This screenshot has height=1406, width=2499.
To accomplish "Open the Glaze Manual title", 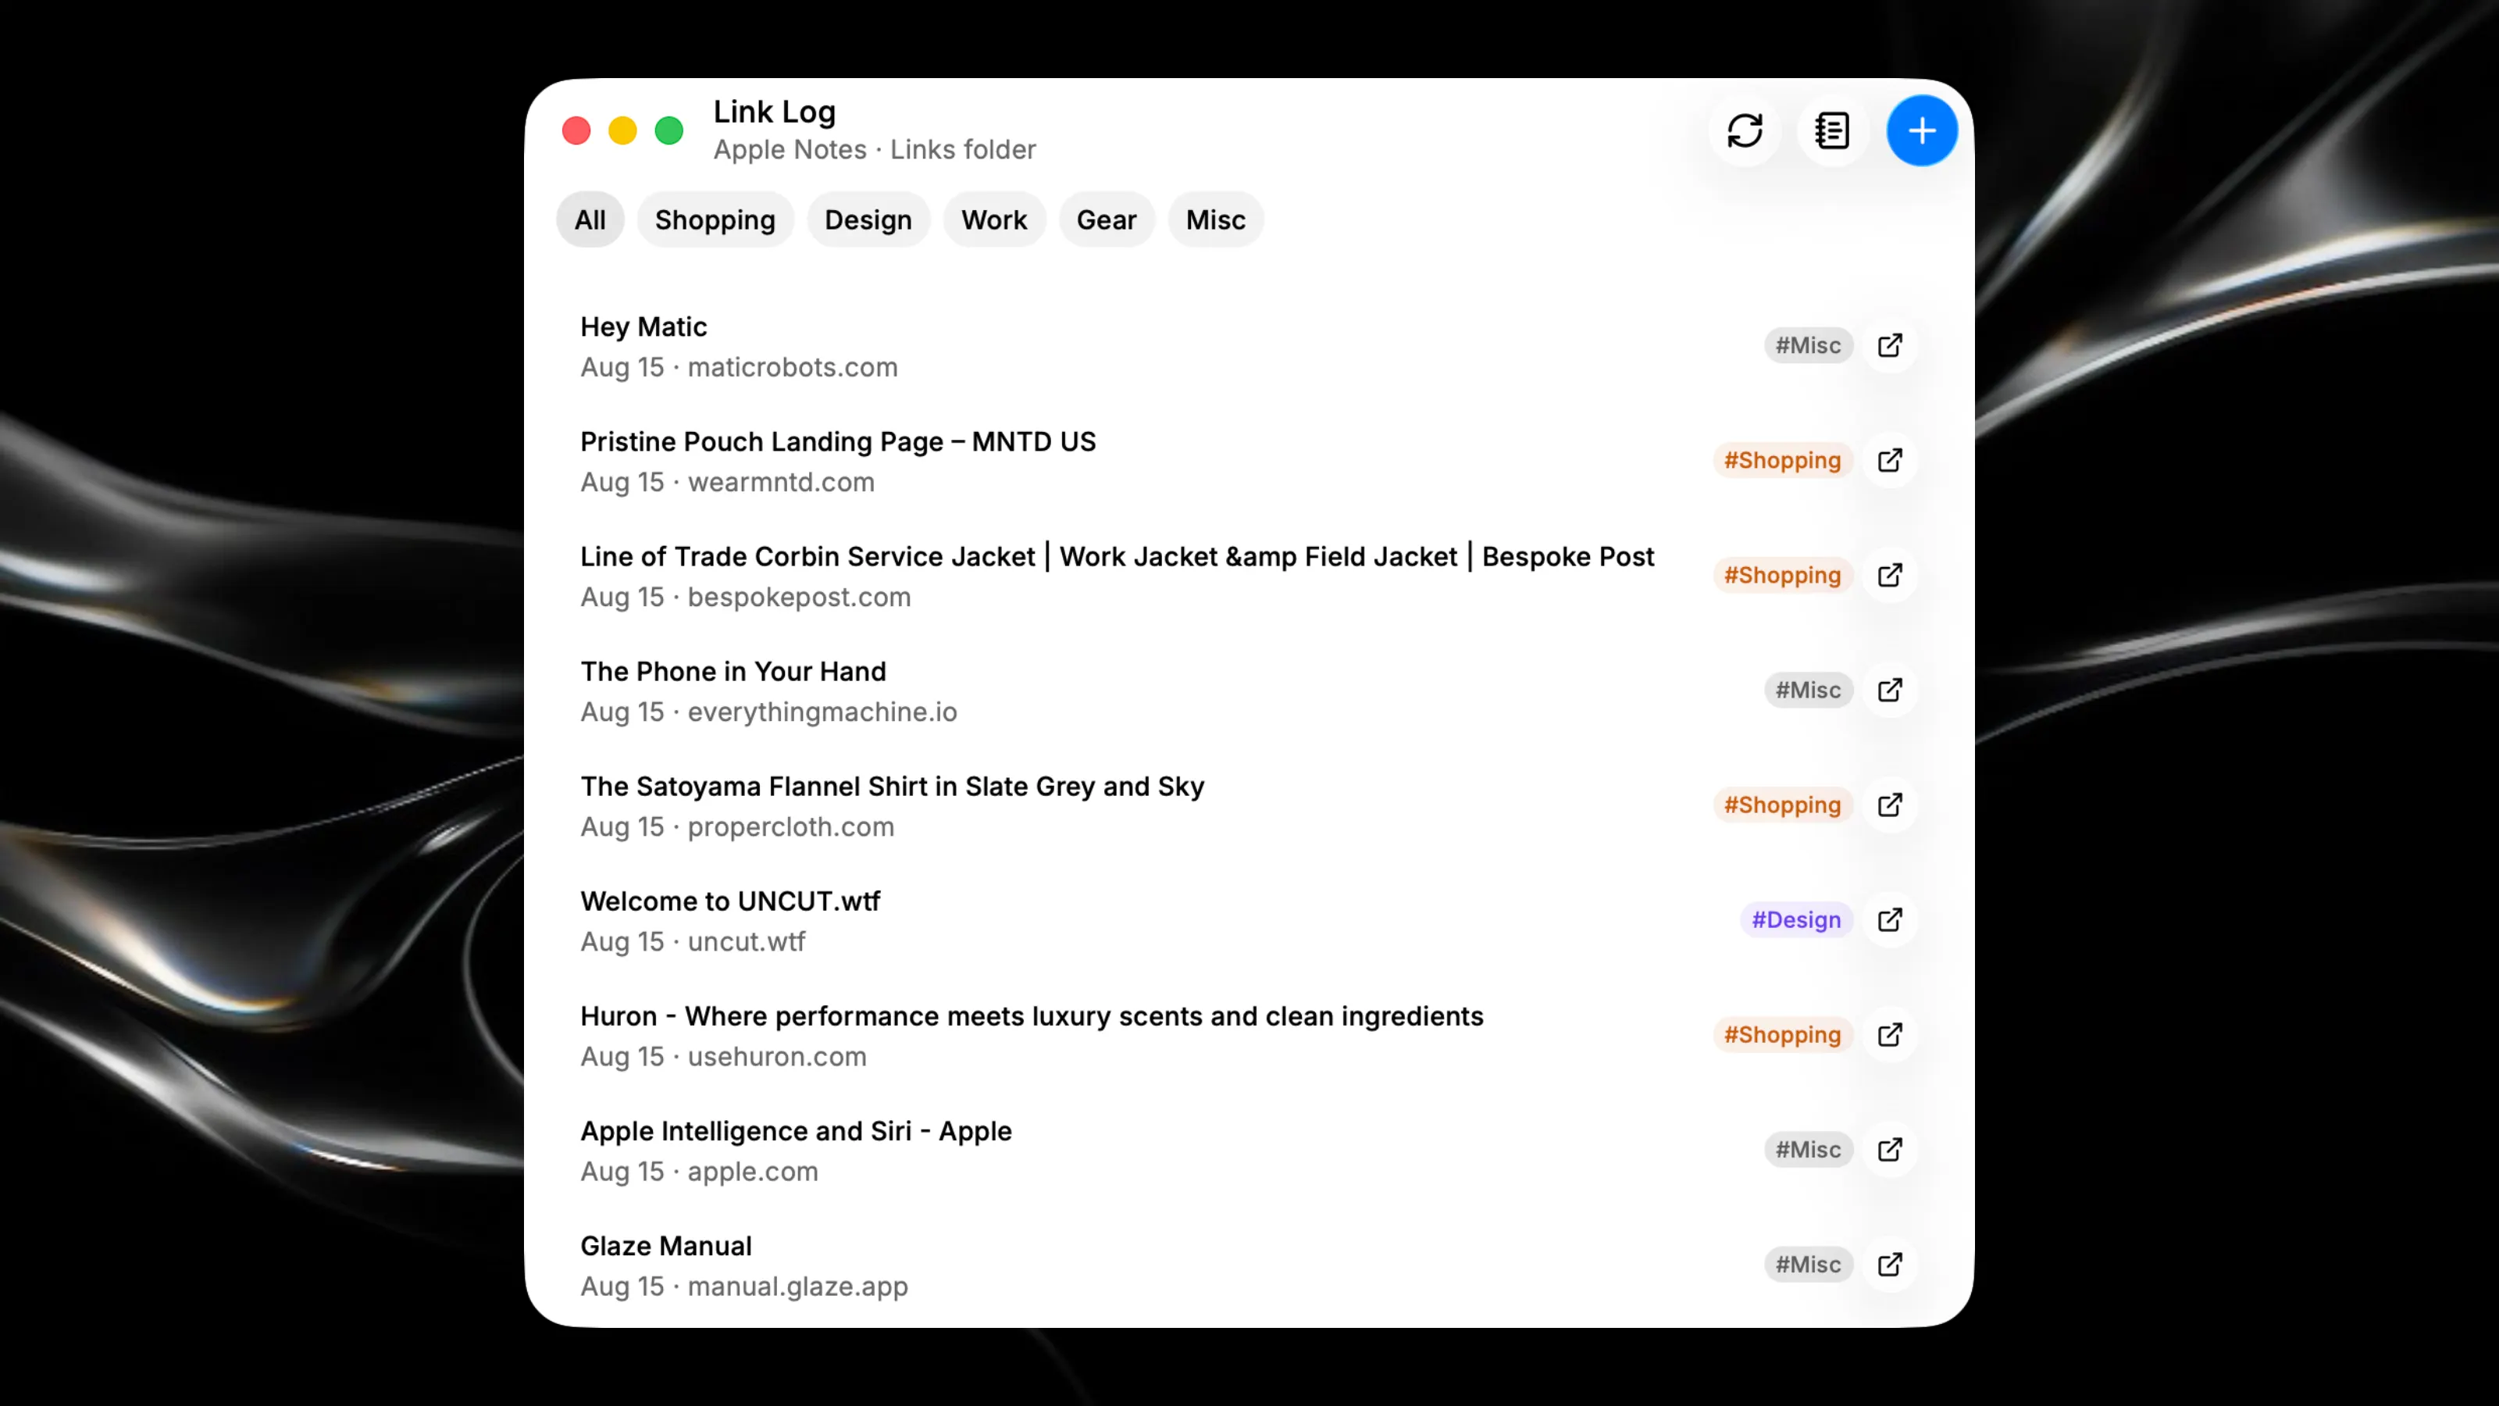I will click(666, 1246).
